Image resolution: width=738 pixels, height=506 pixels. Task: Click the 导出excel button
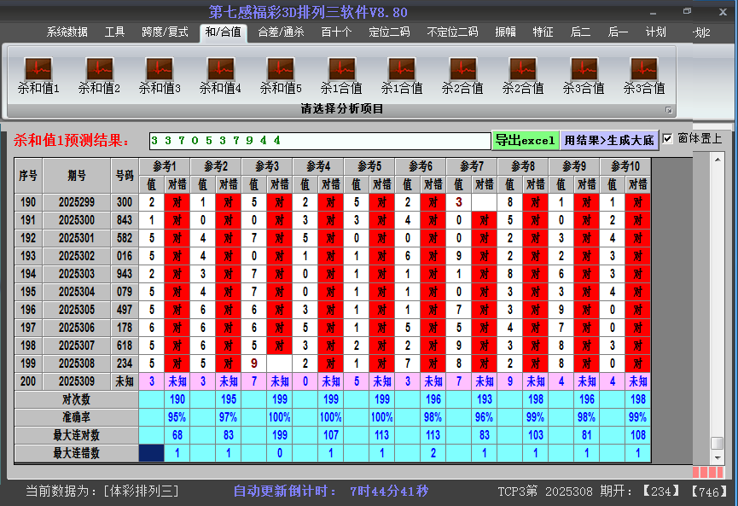click(525, 140)
